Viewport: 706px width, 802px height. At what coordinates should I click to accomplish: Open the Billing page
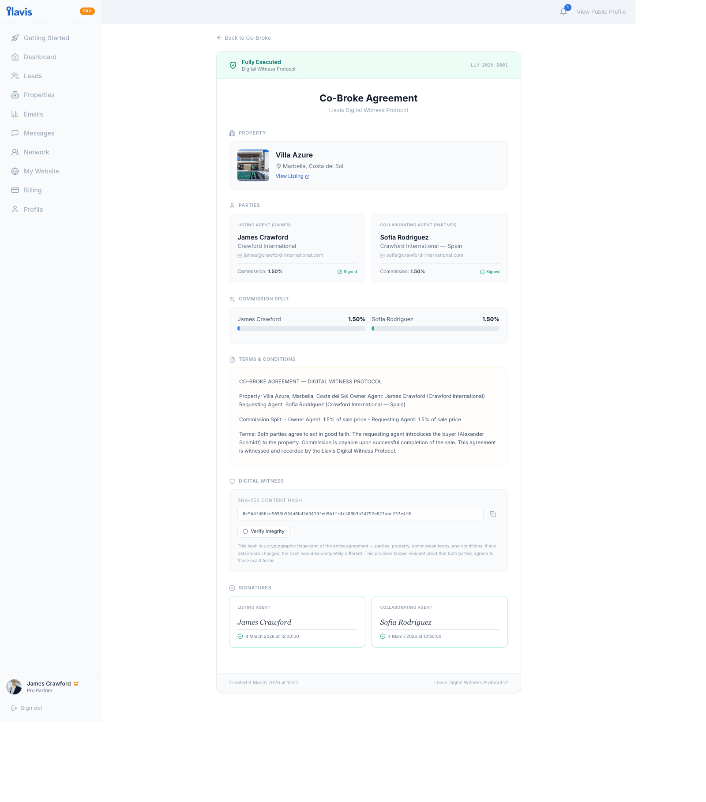click(x=32, y=190)
